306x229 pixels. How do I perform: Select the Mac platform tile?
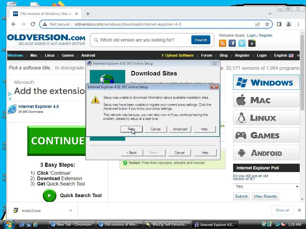coord(266,100)
